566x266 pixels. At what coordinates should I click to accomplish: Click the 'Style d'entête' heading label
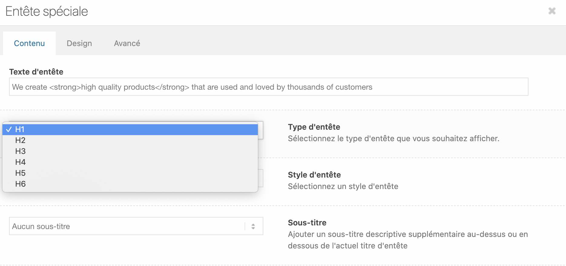tap(314, 175)
